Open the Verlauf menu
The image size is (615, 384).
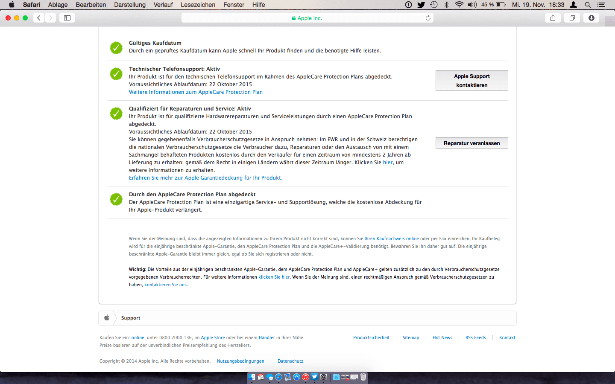click(163, 5)
